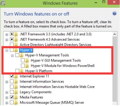Click the .NET Framework 3.5 folder icon

[16, 34]
